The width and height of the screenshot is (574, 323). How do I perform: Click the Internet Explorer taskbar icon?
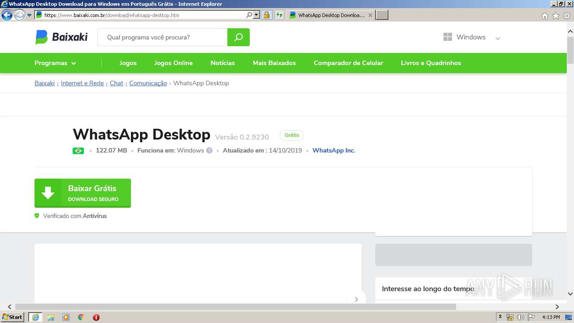(x=35, y=317)
